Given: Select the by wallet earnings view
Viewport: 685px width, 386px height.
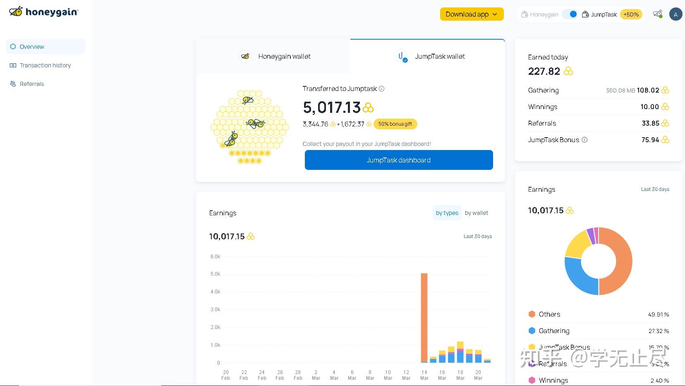Looking at the screenshot, I should [x=477, y=213].
